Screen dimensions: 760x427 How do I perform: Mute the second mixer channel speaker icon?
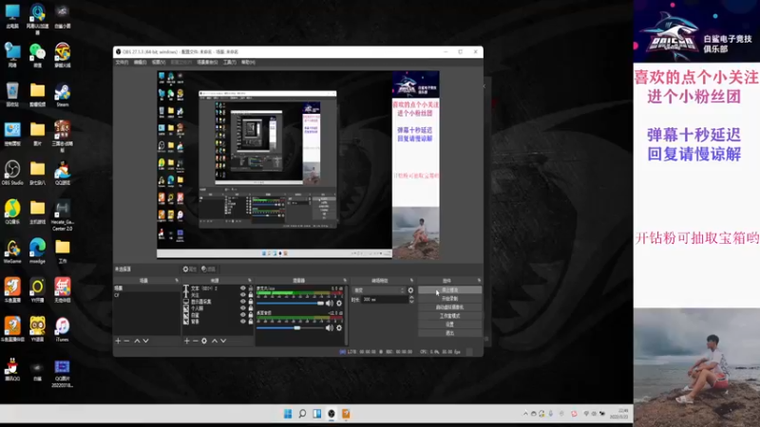(330, 327)
